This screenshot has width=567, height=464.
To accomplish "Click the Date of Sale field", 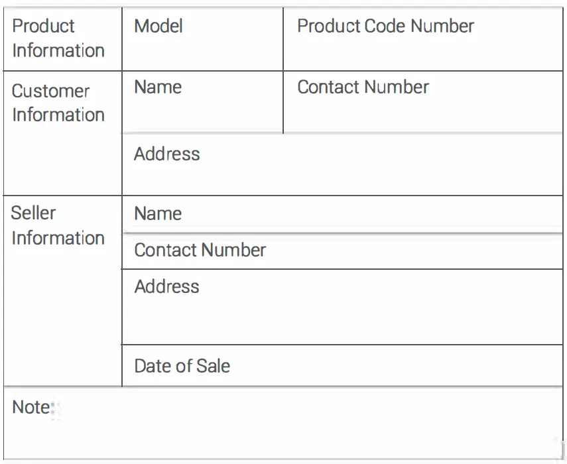I will [398, 366].
